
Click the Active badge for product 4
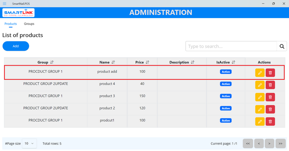coord(226,84)
